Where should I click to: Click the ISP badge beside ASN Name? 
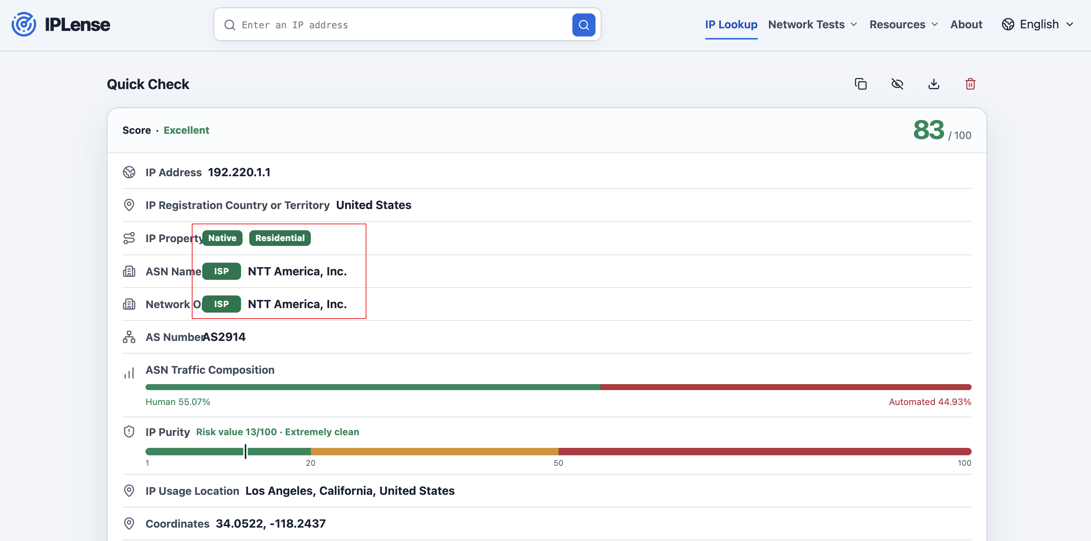pyautogui.click(x=222, y=271)
